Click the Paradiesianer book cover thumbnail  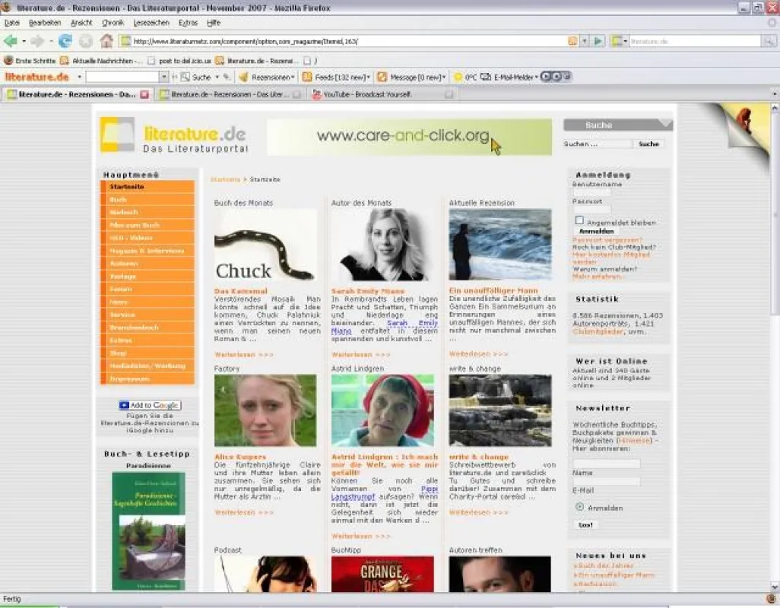click(x=148, y=531)
